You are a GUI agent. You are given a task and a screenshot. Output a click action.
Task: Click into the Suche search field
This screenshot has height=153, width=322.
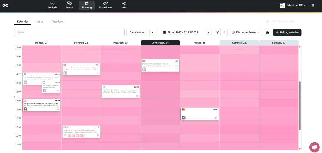click(x=69, y=32)
